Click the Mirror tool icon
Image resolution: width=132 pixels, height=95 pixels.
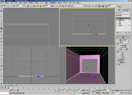tap(87, 6)
